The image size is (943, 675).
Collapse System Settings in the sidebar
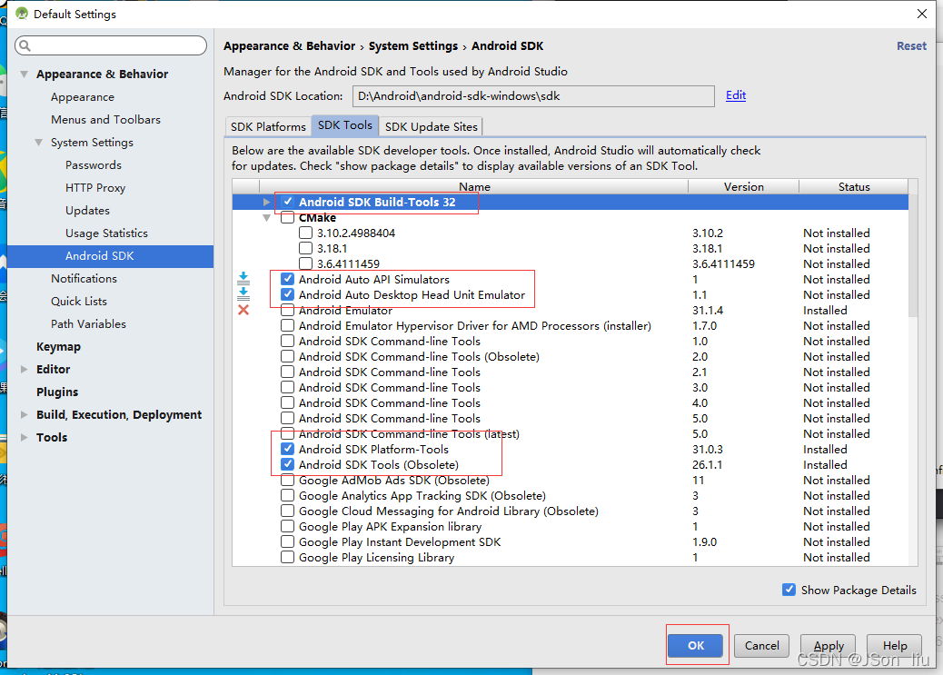38,143
